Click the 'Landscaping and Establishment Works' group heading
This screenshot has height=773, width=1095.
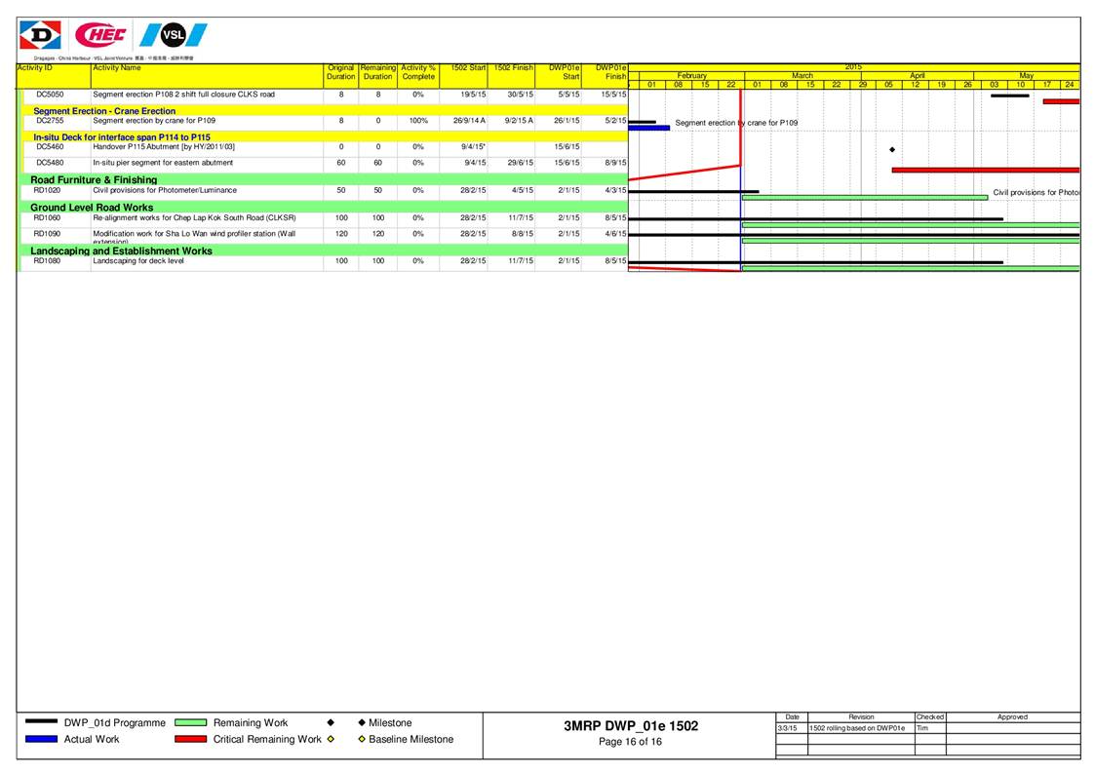[x=121, y=251]
